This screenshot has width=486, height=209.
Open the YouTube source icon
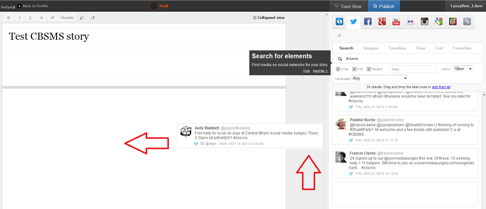point(396,22)
